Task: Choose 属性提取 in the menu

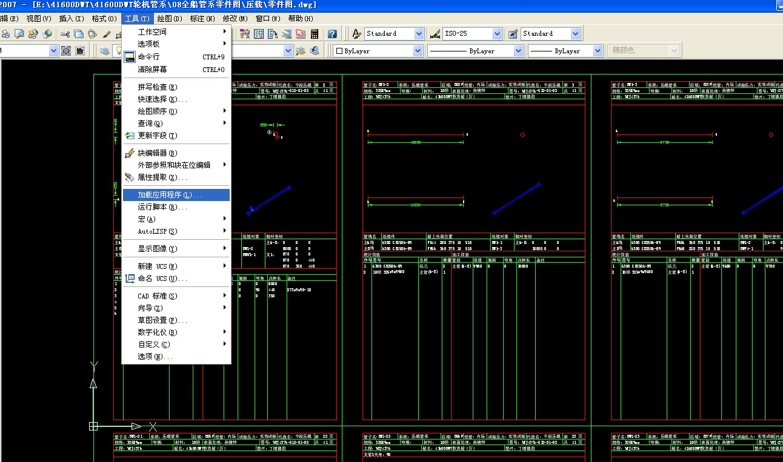Action: (176, 177)
